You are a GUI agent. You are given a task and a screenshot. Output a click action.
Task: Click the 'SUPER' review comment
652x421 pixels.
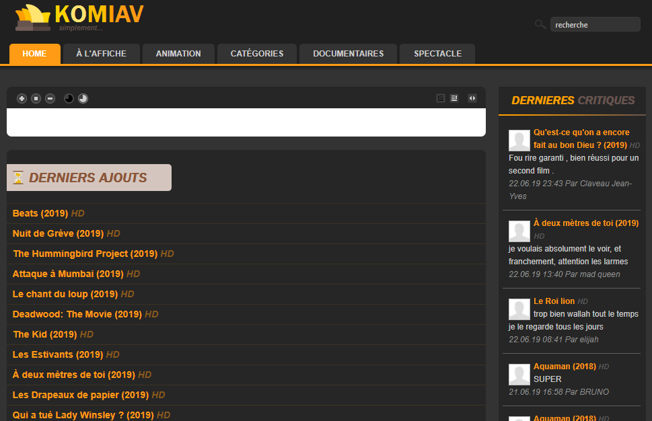click(547, 379)
